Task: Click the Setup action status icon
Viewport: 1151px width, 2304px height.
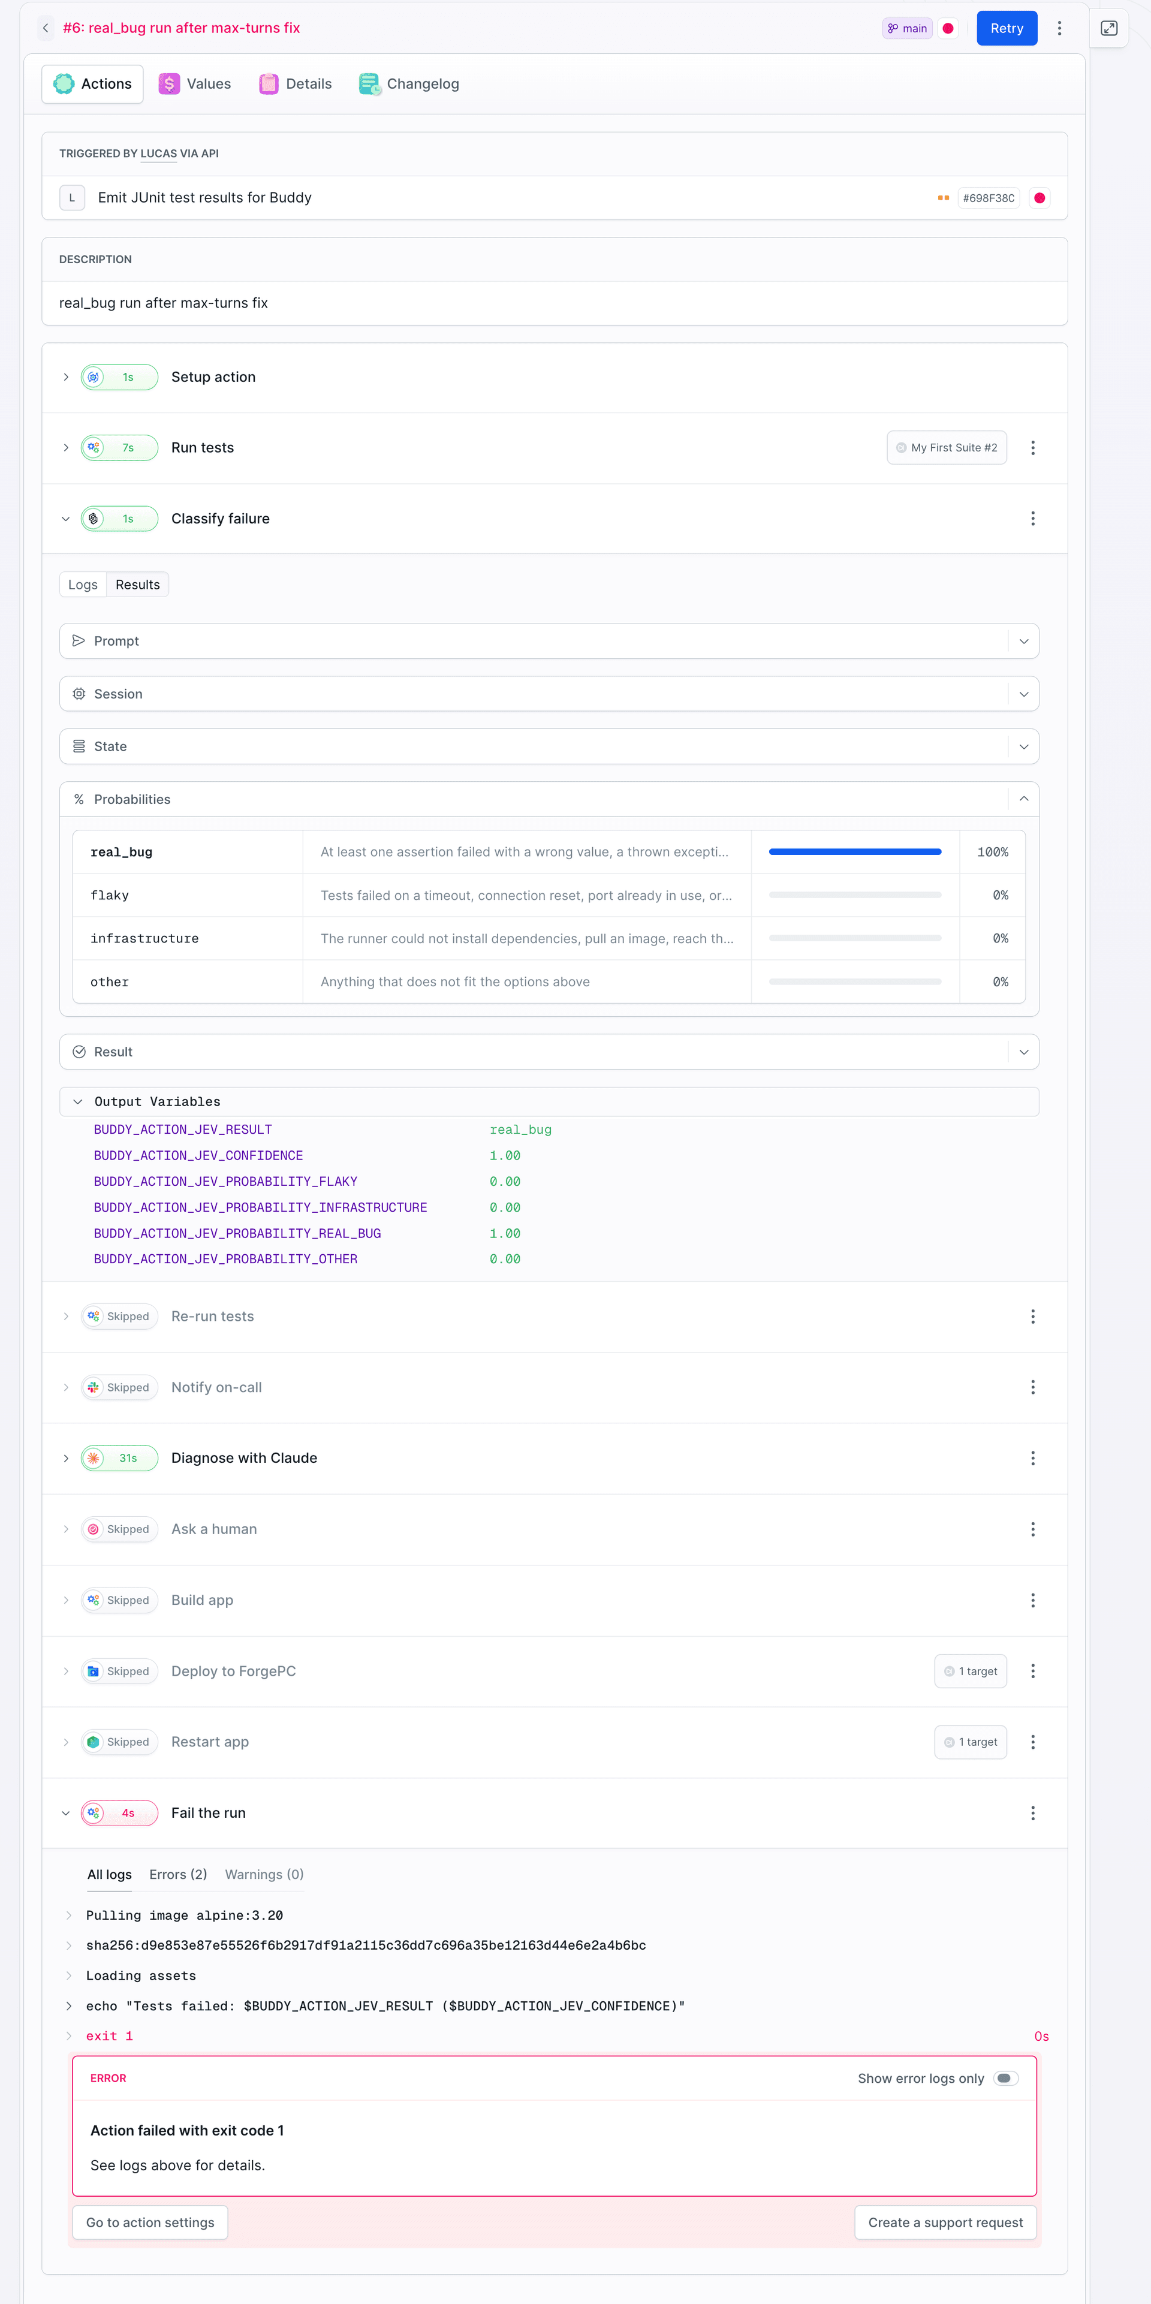Action: [94, 378]
